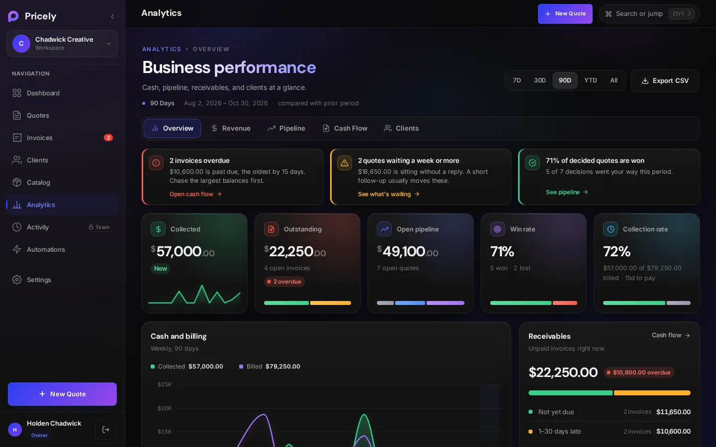Select Analytics in the sidebar

[x=62, y=205]
